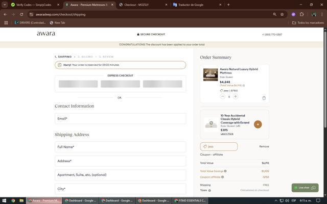This screenshot has width=327, height=204.
Task: Focus the Apartment, Suite optional field
Action: [x=121, y=175]
